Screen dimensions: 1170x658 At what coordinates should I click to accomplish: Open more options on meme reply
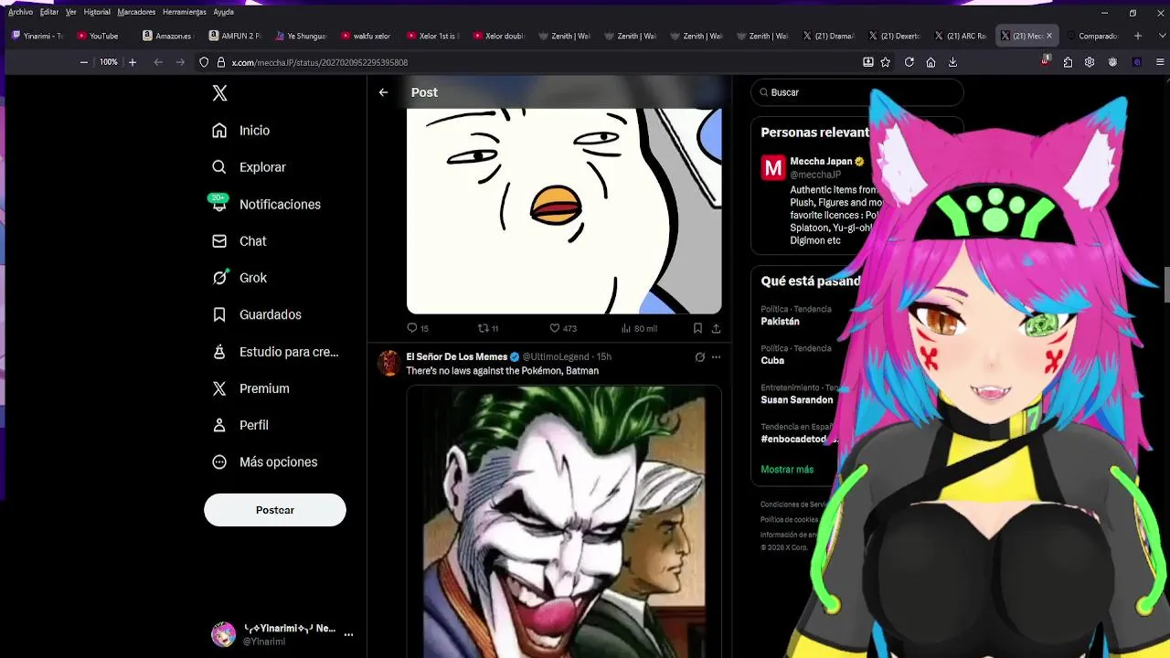[716, 357]
